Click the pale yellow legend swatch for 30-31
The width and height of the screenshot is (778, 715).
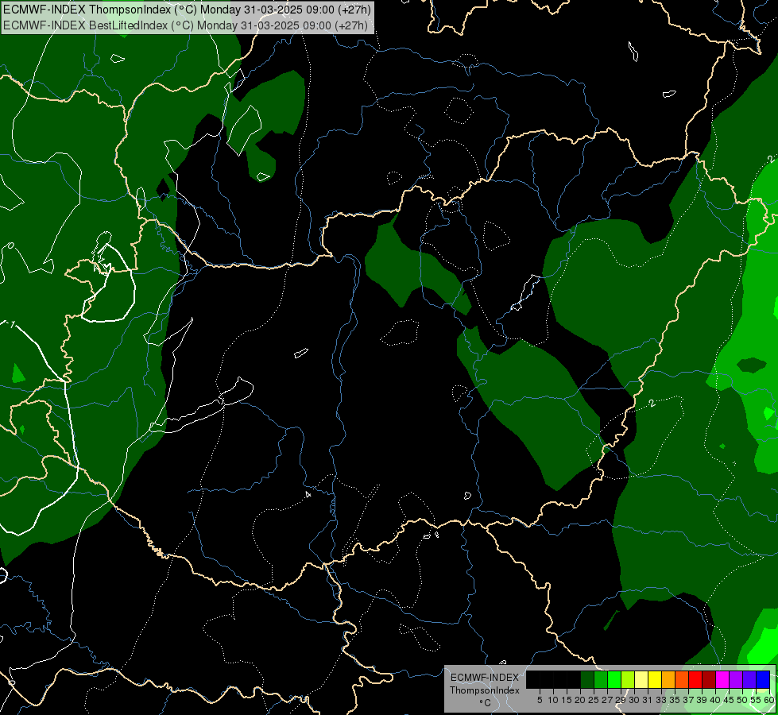tap(641, 679)
